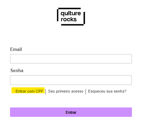
Task: Switch login to CPF via the highlighted link
Action: [29, 91]
